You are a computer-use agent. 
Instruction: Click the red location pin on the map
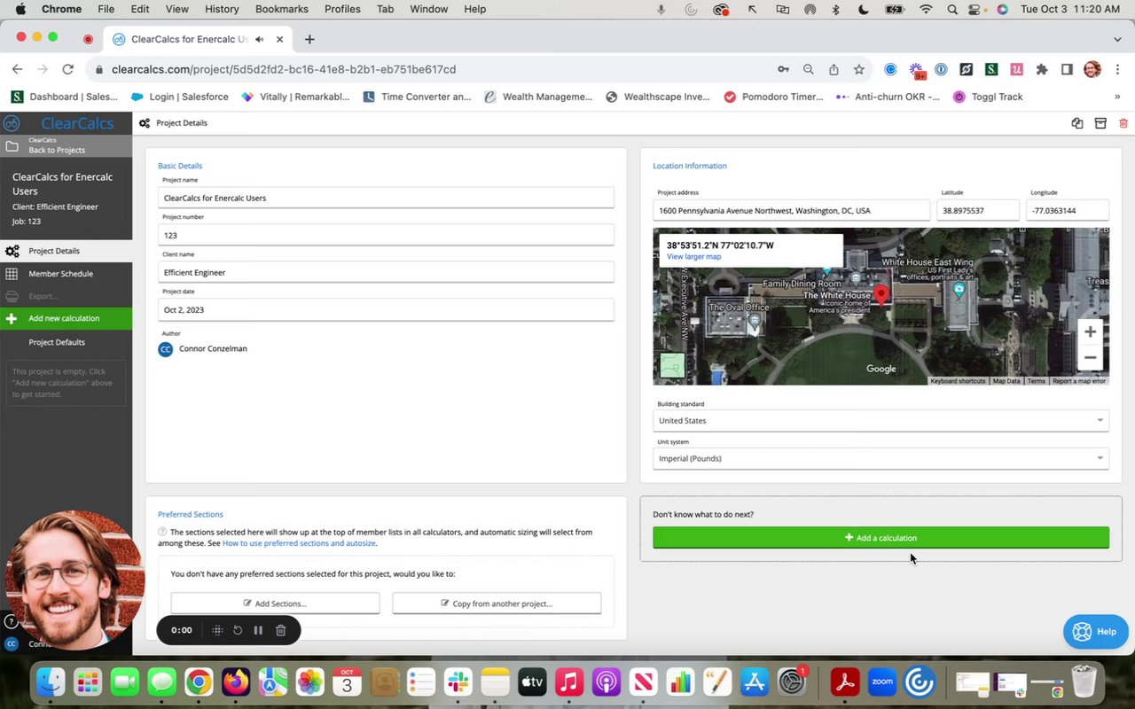point(881,295)
